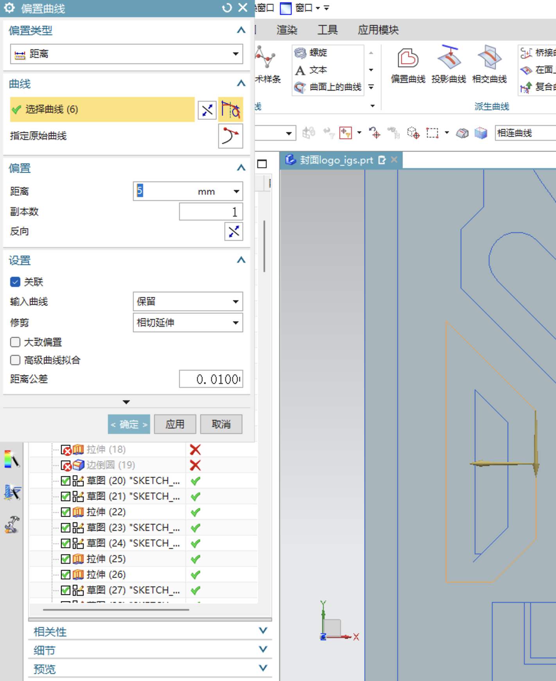The height and width of the screenshot is (681, 556).
Task: Open the 偏置类型 距离 dropdown
Action: (x=126, y=54)
